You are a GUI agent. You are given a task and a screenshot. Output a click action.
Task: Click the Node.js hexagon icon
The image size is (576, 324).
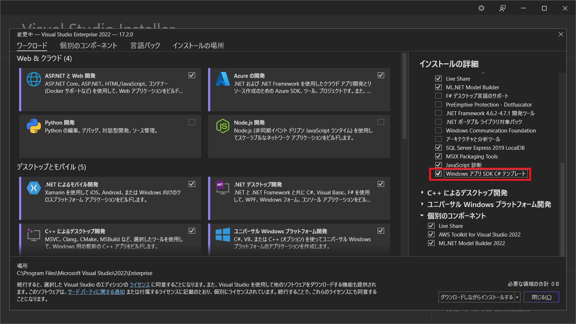tap(223, 126)
